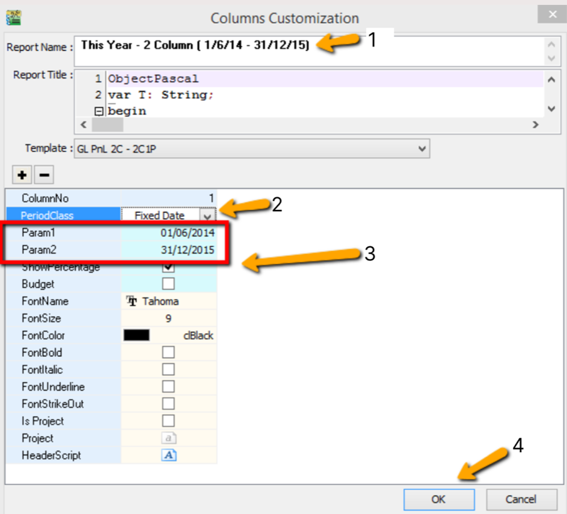This screenshot has width=567, height=514.
Task: Click the plus button to add column
Action: pyautogui.click(x=22, y=175)
